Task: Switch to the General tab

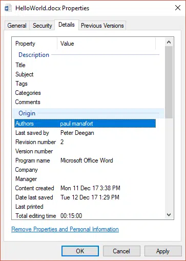Action: [x=17, y=26]
